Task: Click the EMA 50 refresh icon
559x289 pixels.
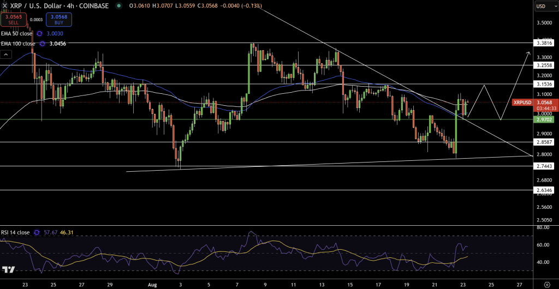Action: click(39, 33)
